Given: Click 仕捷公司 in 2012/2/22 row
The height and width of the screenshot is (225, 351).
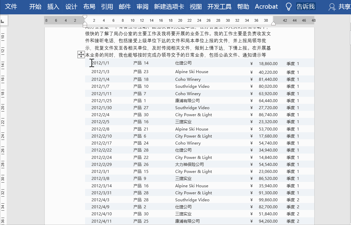Looking at the screenshot, I should pos(183,150).
